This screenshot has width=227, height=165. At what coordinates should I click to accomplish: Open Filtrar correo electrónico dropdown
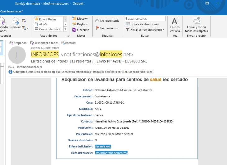coord(145,29)
